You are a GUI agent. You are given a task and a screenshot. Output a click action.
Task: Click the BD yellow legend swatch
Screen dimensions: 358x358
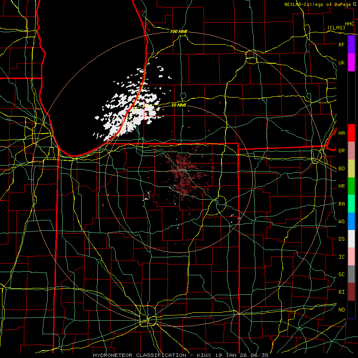[351, 169]
